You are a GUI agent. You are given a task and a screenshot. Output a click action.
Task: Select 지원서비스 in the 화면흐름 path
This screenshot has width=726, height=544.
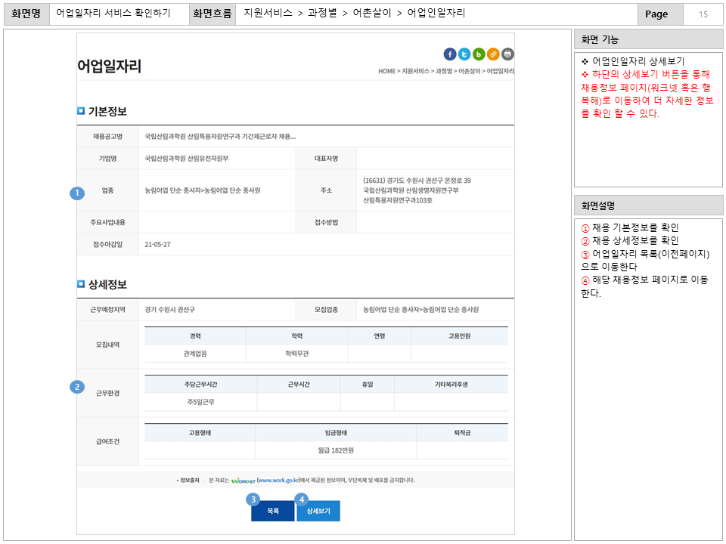(267, 12)
